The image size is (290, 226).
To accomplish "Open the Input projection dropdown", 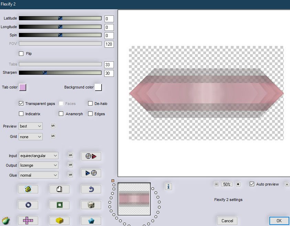I will pos(39,156).
